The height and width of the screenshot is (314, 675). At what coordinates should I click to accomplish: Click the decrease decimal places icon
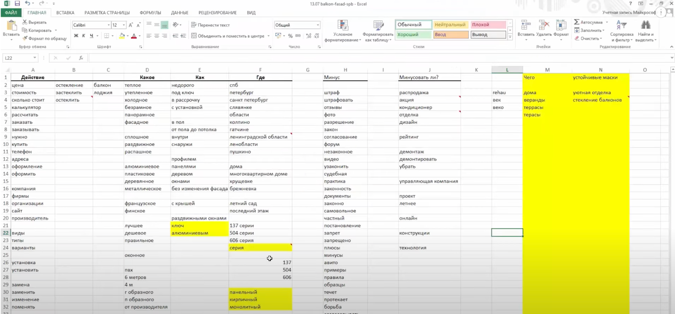coord(316,36)
